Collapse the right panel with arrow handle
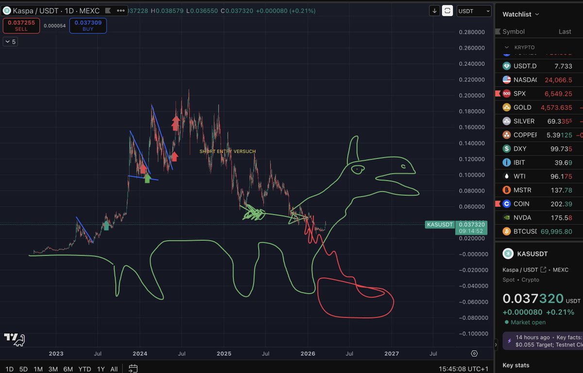The image size is (583, 373). pyautogui.click(x=496, y=344)
